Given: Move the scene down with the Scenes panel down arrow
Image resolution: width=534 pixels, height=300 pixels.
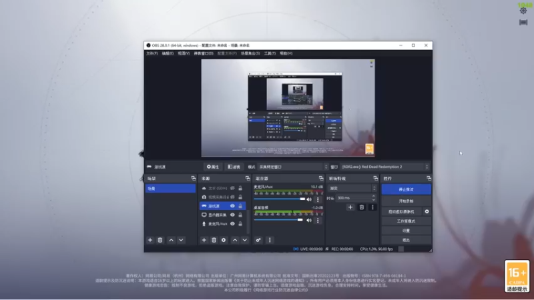Looking at the screenshot, I should pyautogui.click(x=181, y=240).
